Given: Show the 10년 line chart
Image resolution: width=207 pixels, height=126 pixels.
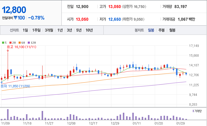Looking at the screenshot, I should coord(89,30).
